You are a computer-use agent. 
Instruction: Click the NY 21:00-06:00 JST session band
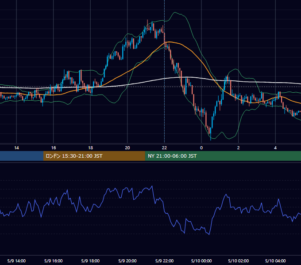click(223, 156)
